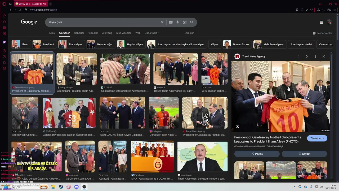This screenshot has width=339, height=191.
Task: Open the Opera main menu logo
Action: 4,4
